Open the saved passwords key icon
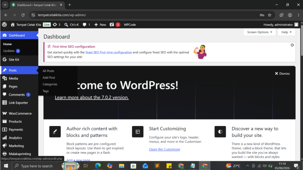 (x=262, y=15)
